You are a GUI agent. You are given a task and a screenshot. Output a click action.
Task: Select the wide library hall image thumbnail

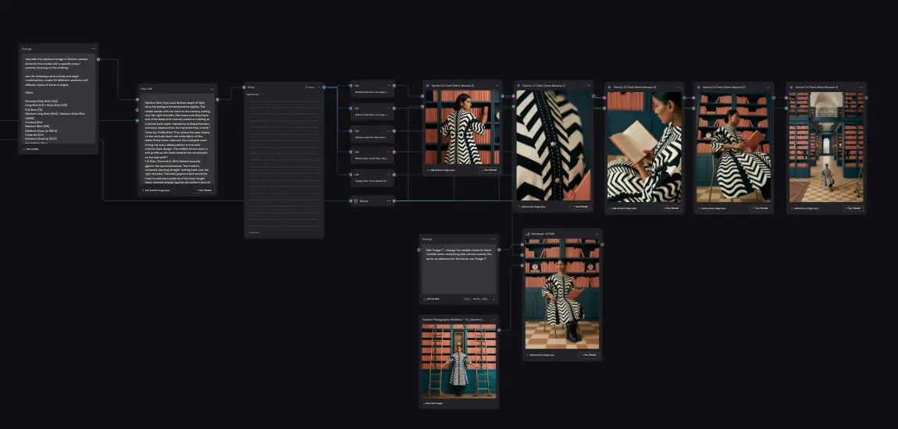[x=826, y=147]
